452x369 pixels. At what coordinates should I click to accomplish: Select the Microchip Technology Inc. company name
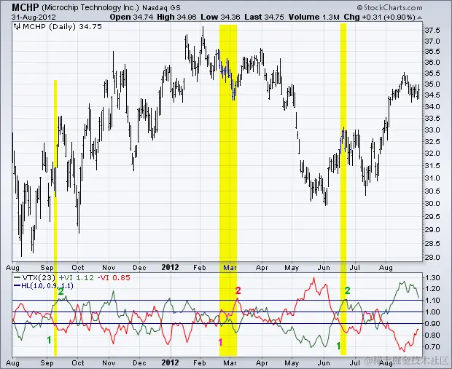(90, 7)
